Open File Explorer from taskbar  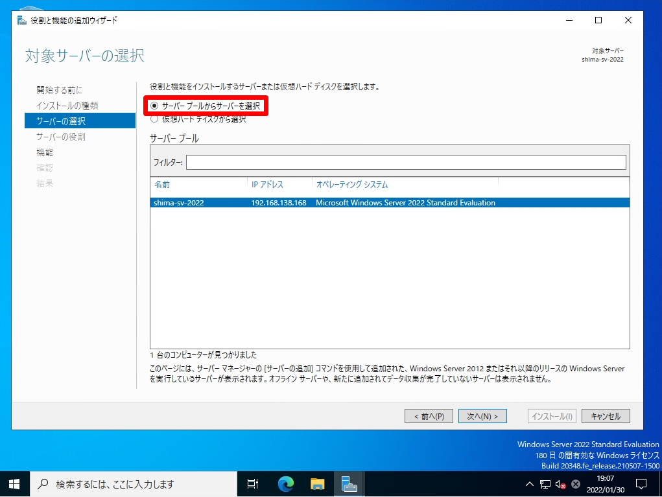pyautogui.click(x=317, y=484)
